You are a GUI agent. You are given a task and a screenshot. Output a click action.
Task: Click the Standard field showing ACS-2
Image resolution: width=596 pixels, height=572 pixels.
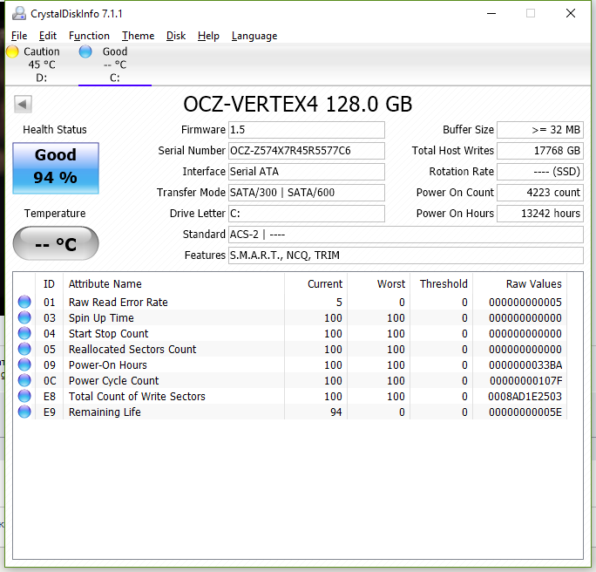[x=405, y=235]
